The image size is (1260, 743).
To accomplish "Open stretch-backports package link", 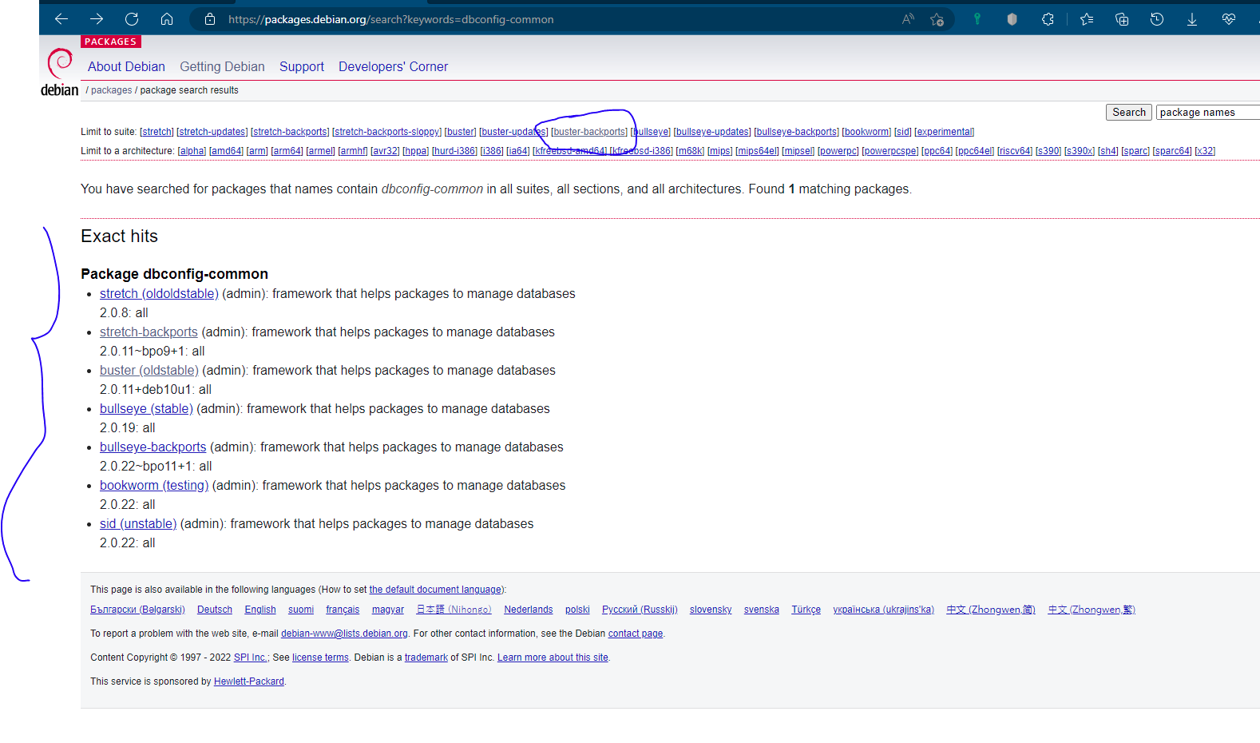I will [149, 332].
